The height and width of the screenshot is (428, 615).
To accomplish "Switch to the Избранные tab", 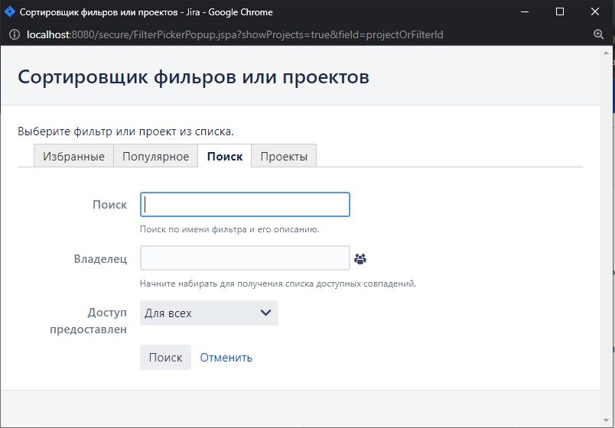I will (73, 156).
